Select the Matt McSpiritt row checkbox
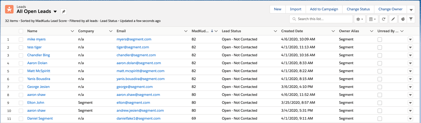 point(21,71)
